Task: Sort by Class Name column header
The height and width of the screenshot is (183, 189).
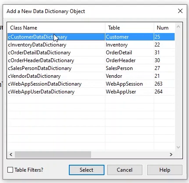Action: point(56,28)
